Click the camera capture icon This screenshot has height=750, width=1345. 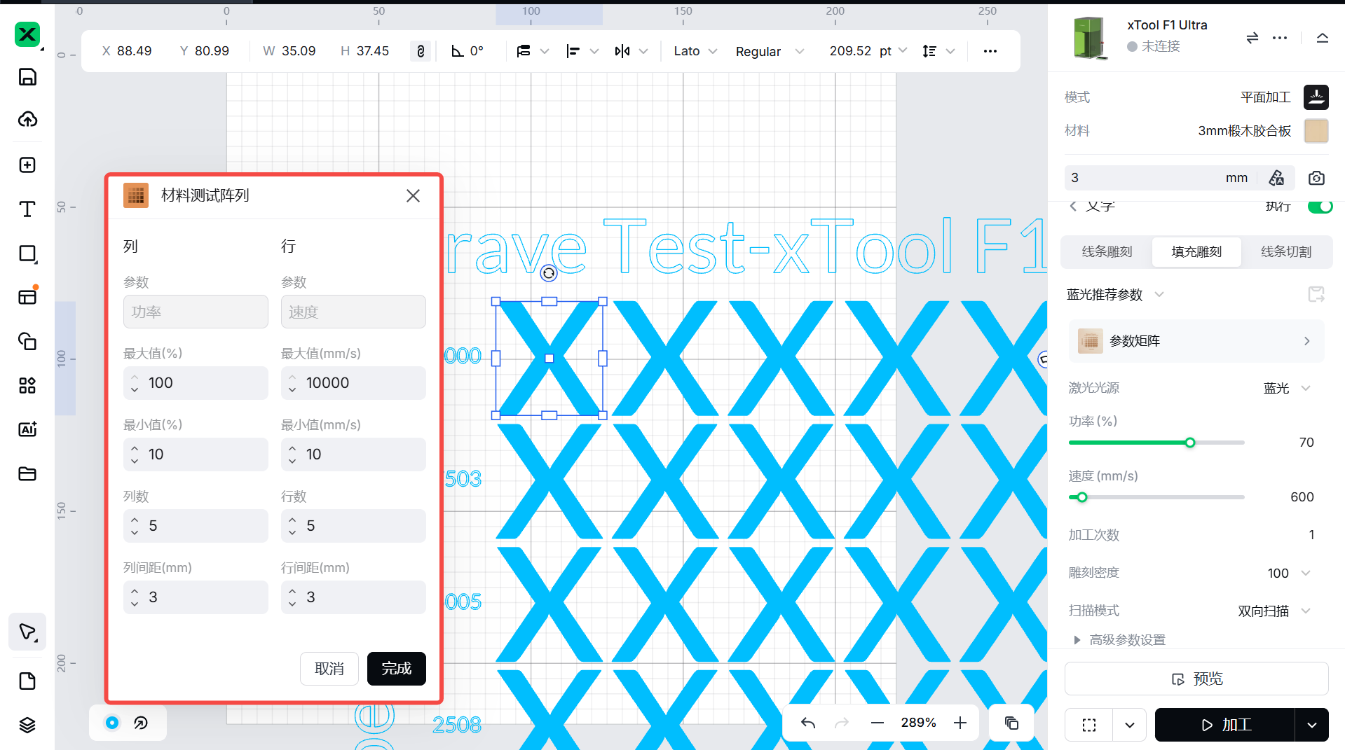[x=1316, y=178]
